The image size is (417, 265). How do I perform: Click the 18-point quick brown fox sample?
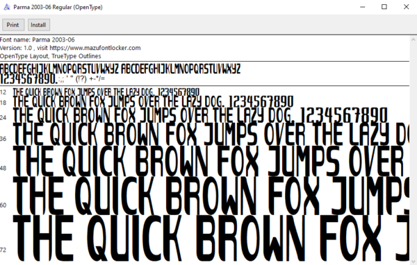[x=153, y=102]
